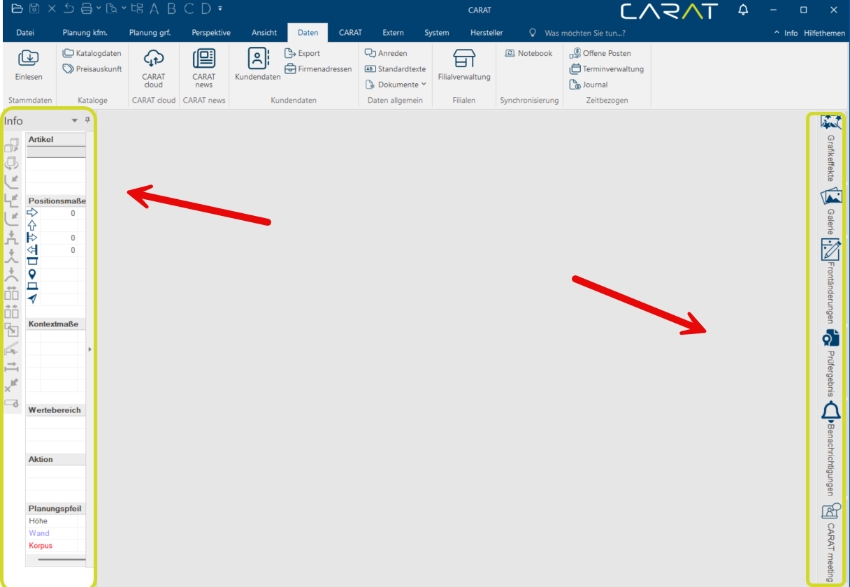Screen dimensions: 850x587
Task: Open the Galerie side panel
Action: click(830, 211)
